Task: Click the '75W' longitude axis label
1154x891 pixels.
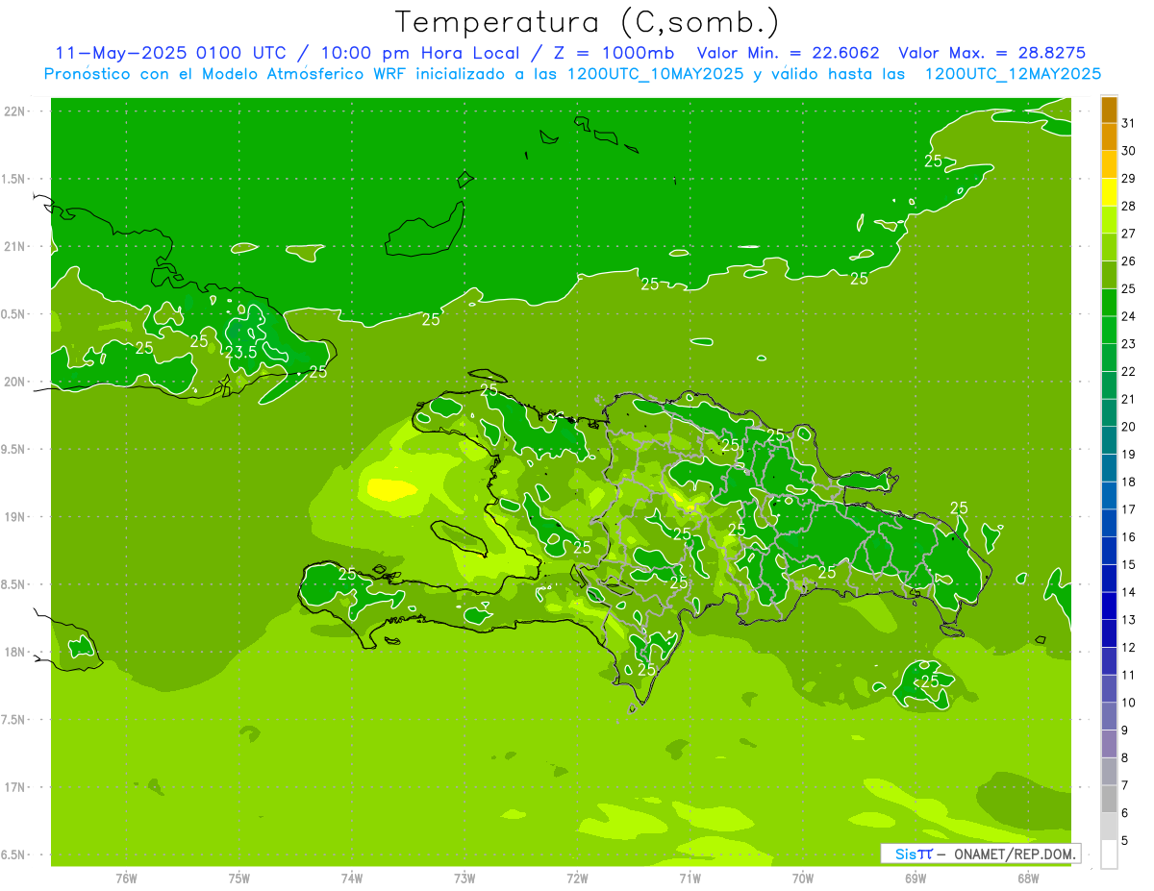Action: [238, 879]
